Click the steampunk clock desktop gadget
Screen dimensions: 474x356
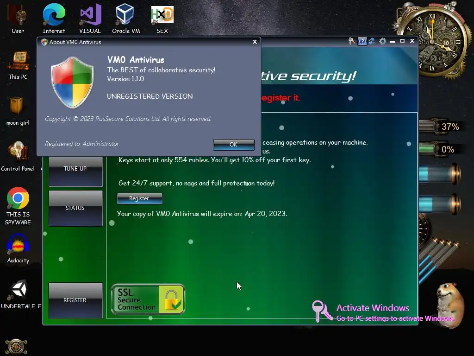pos(432,42)
